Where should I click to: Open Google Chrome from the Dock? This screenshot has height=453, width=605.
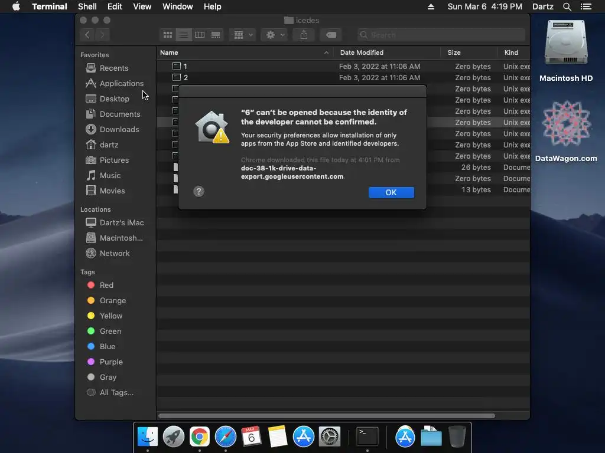click(200, 437)
